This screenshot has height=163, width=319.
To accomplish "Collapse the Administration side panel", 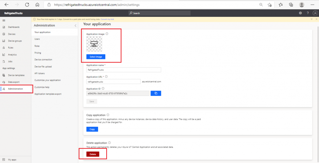I will pos(75,26).
